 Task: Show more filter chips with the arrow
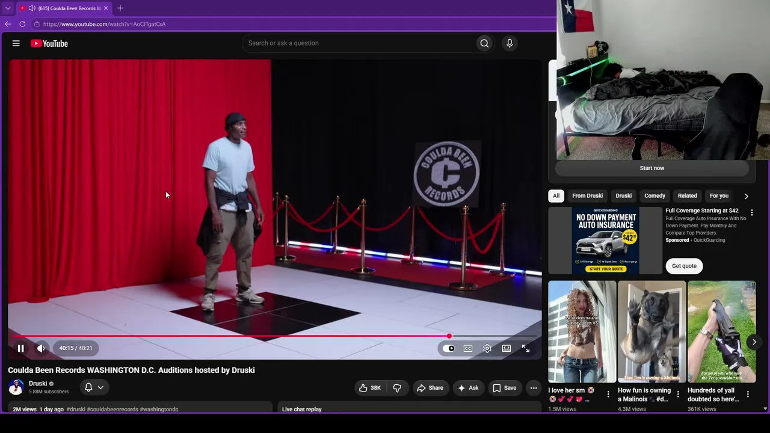click(747, 196)
